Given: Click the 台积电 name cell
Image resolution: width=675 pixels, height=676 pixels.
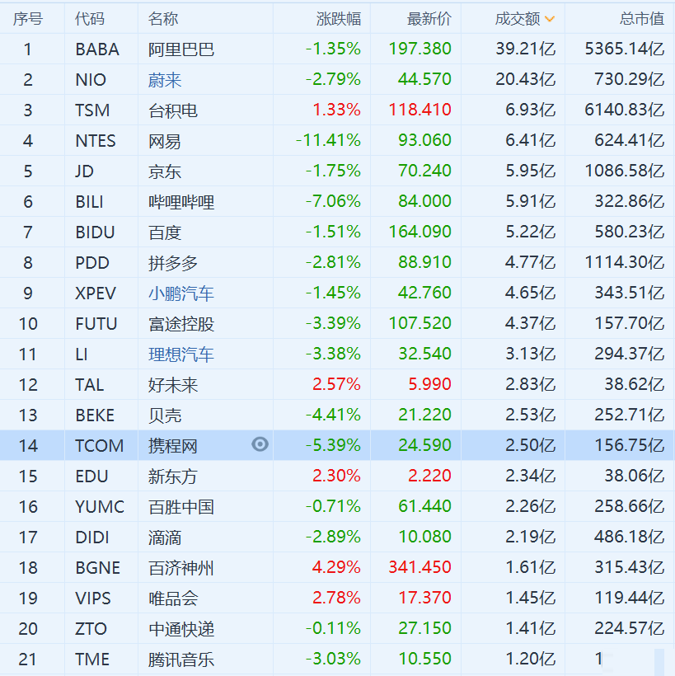Looking at the screenshot, I should click(173, 110).
